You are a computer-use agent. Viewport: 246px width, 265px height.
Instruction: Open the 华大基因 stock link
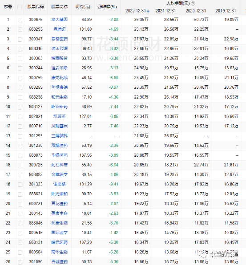pyautogui.click(x=60, y=20)
